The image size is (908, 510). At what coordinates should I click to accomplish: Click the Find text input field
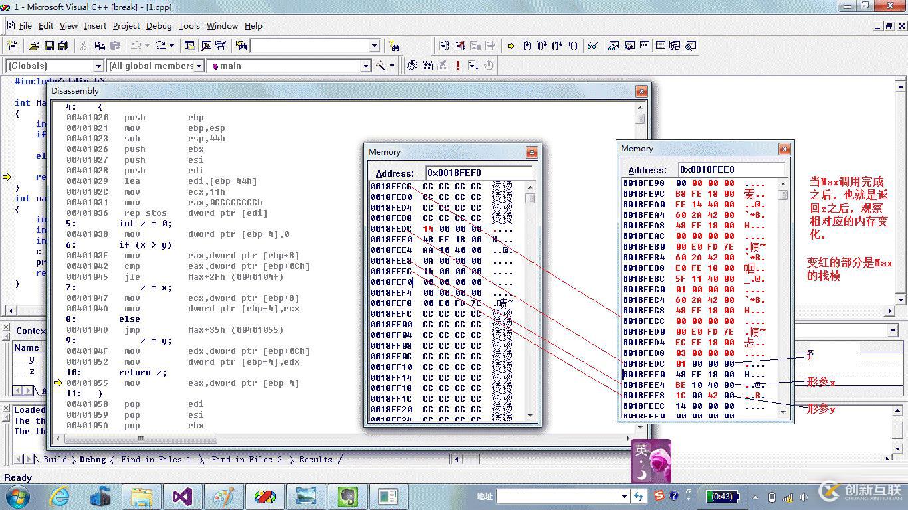coord(309,46)
